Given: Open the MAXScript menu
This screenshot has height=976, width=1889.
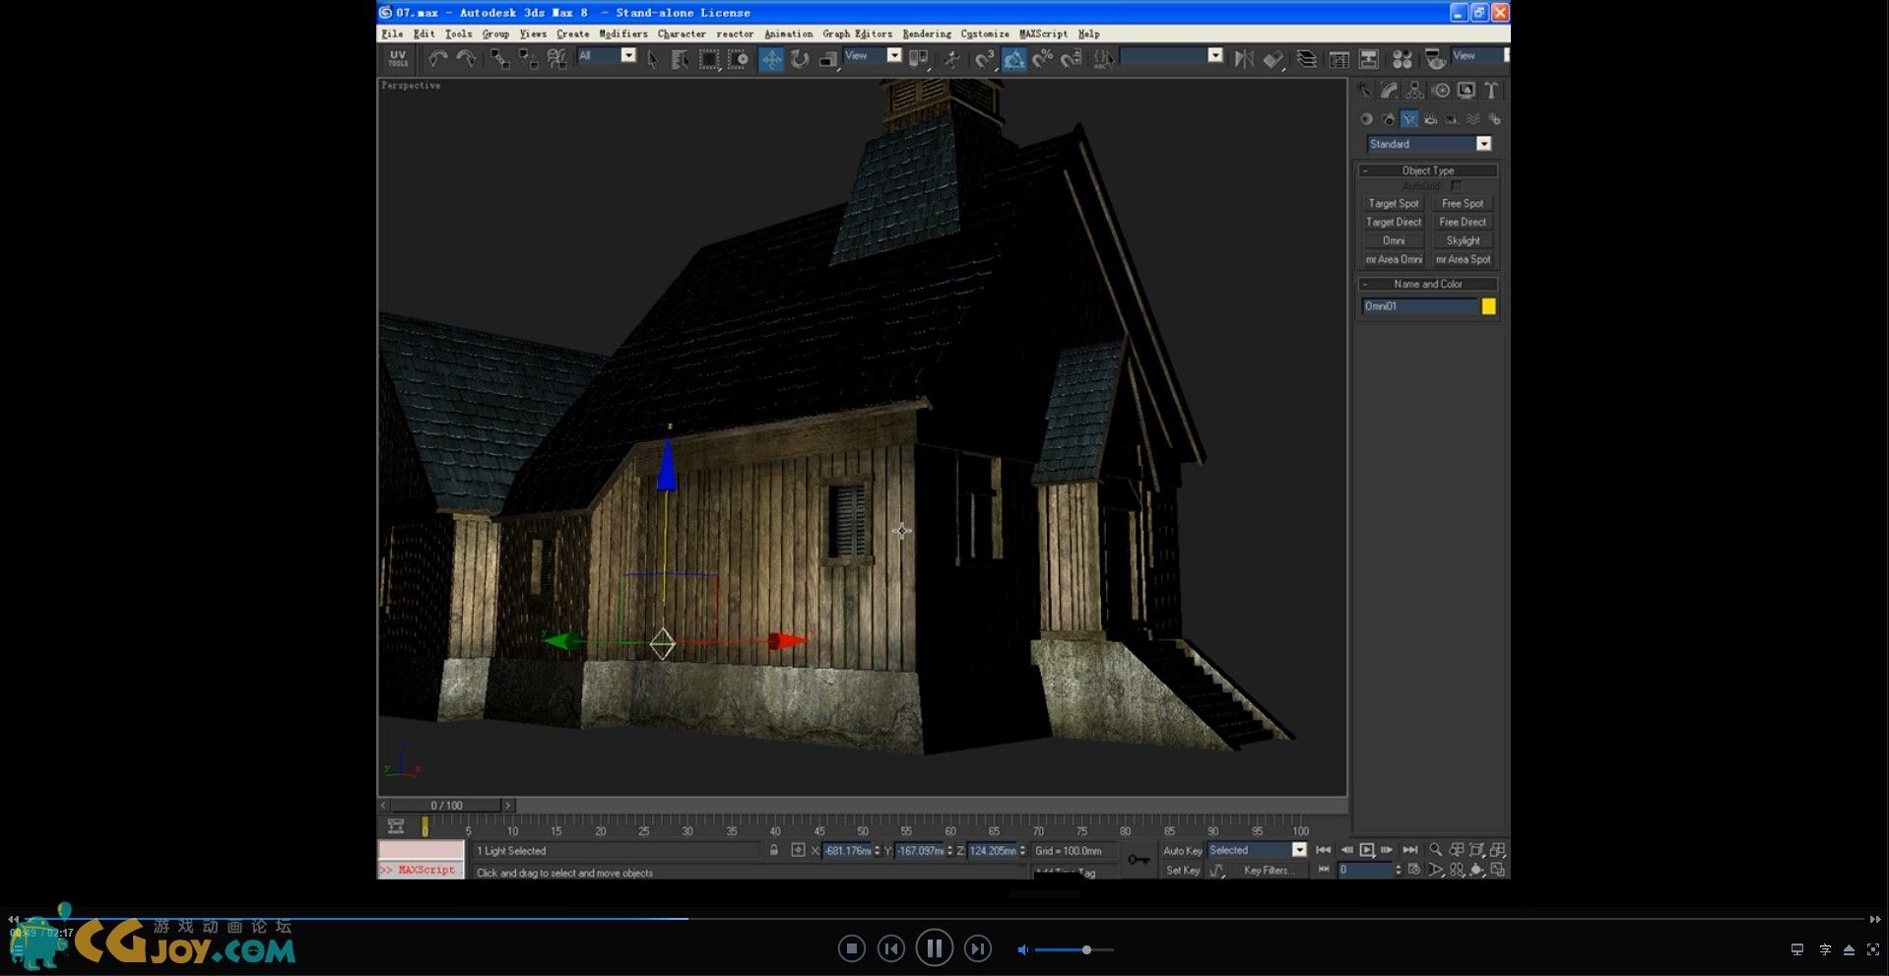Looking at the screenshot, I should click(x=1043, y=33).
